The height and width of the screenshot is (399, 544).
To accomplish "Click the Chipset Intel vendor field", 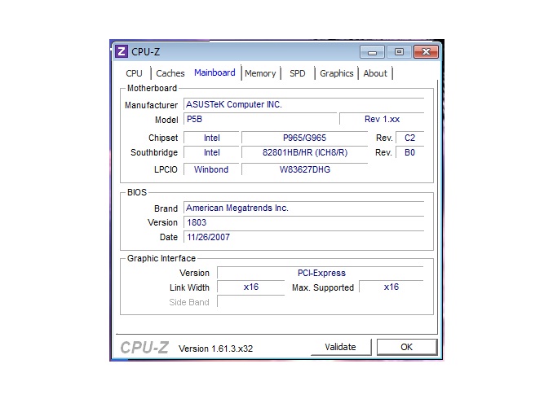I will coord(211,138).
